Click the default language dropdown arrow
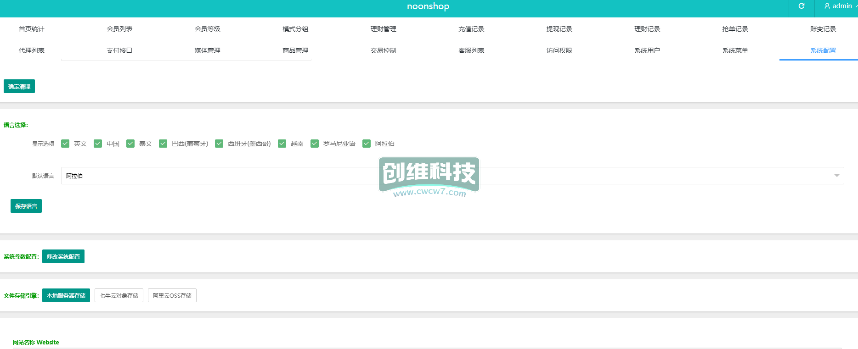 point(836,176)
